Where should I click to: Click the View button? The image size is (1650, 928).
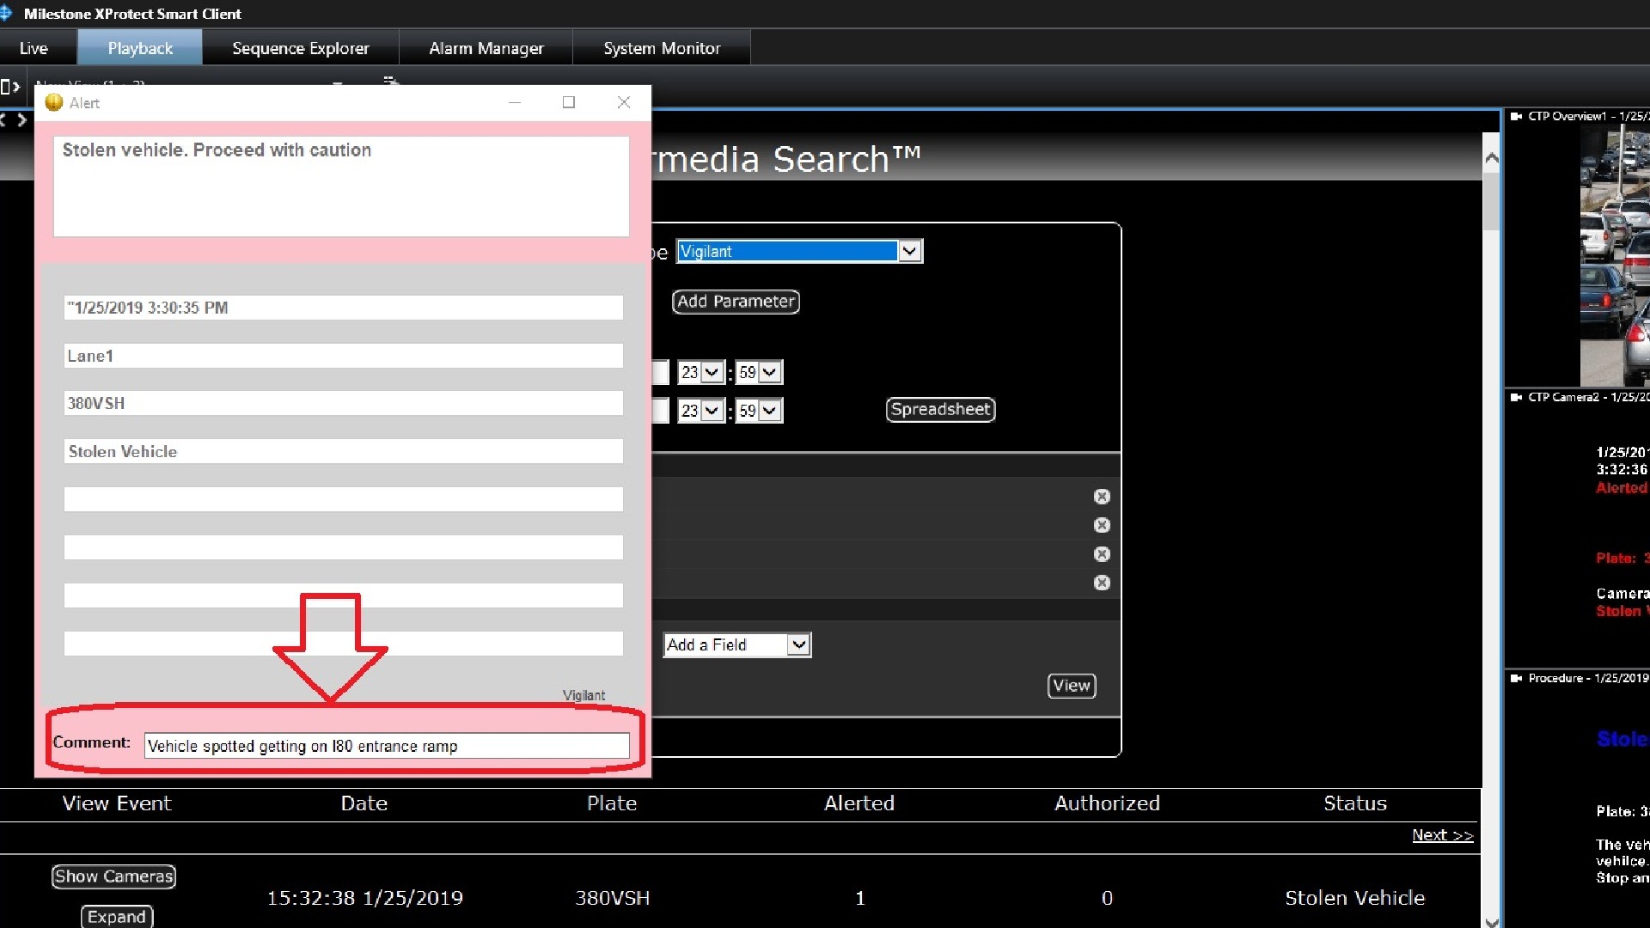(x=1072, y=686)
